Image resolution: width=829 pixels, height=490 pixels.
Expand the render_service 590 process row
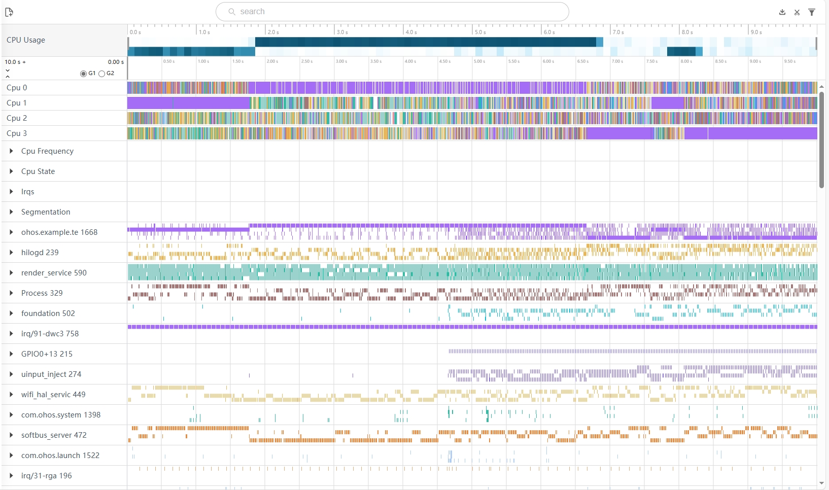(x=11, y=273)
